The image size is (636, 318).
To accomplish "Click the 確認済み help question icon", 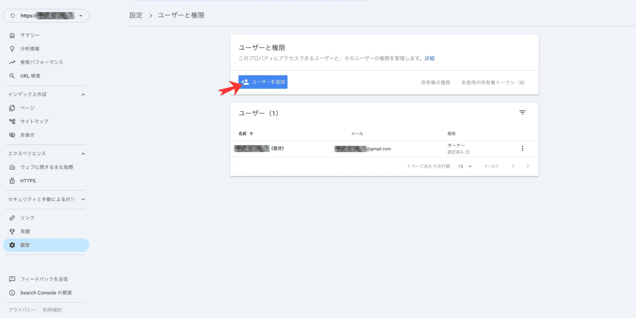I will [x=467, y=152].
